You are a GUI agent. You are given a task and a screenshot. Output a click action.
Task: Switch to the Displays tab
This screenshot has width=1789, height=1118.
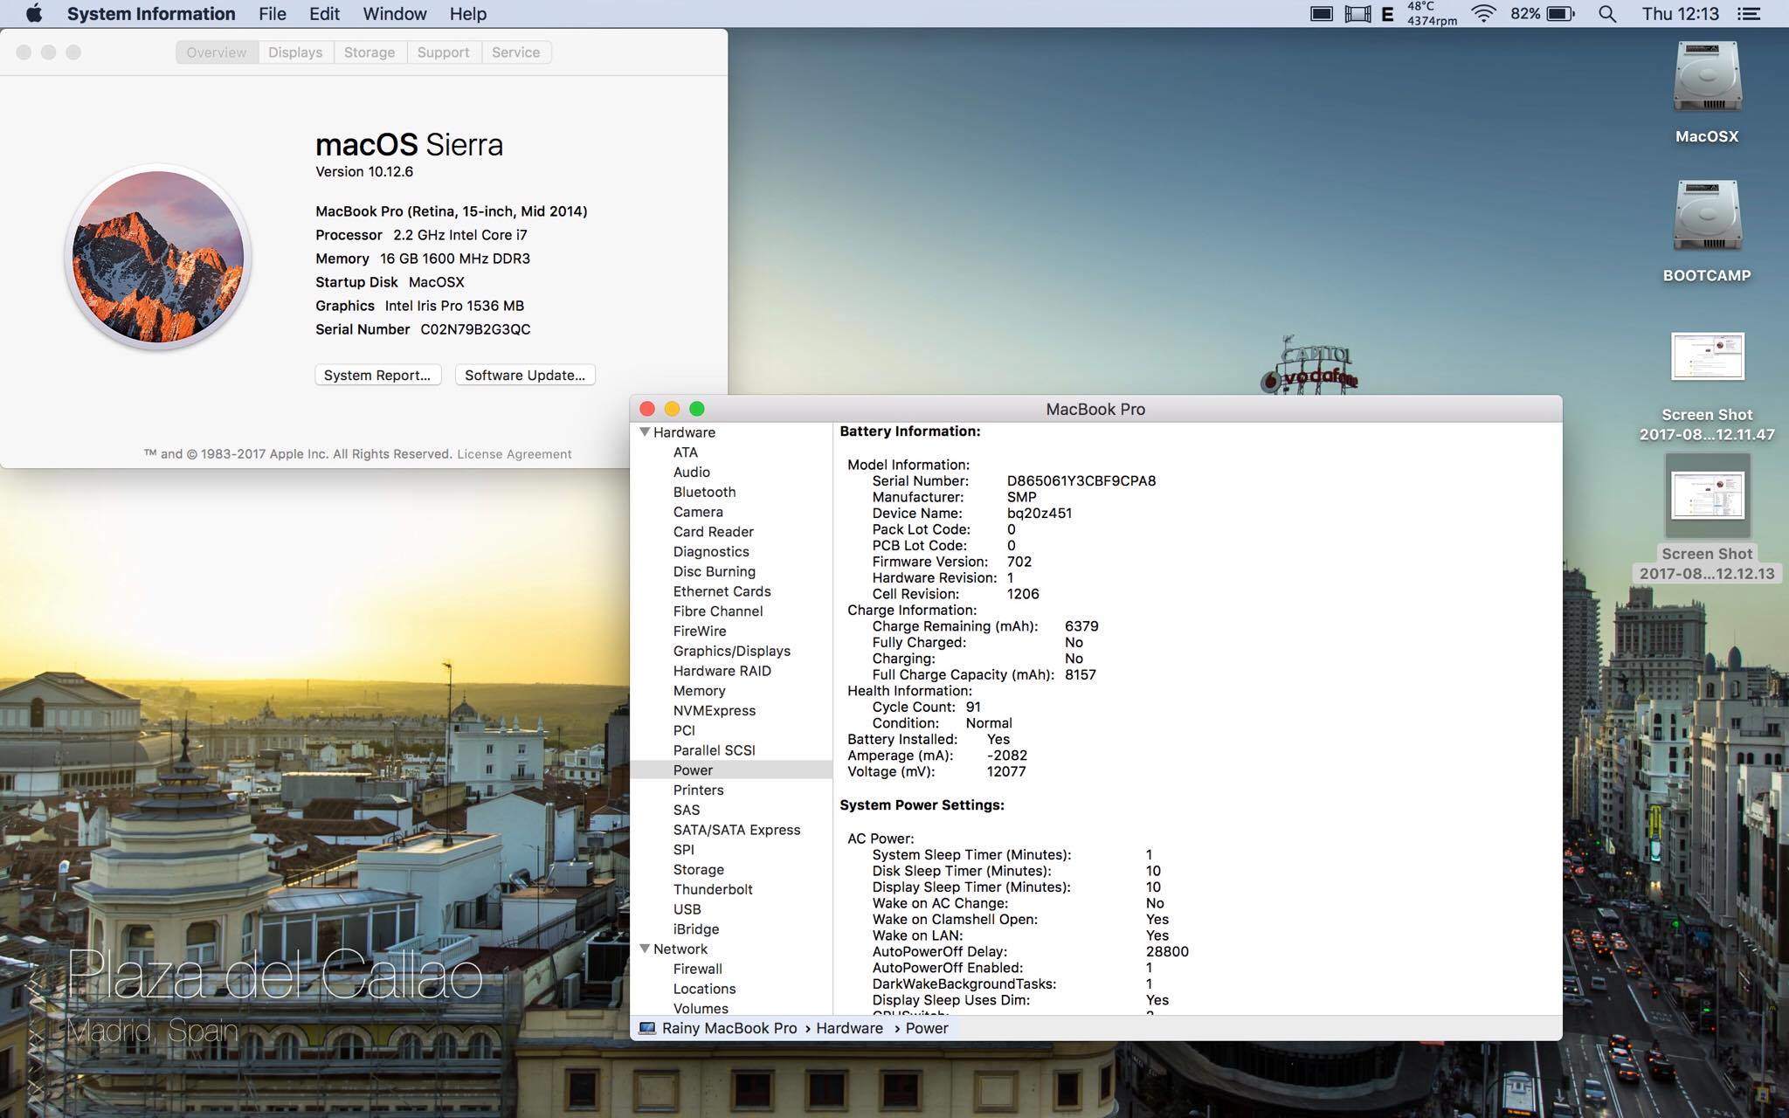(295, 52)
